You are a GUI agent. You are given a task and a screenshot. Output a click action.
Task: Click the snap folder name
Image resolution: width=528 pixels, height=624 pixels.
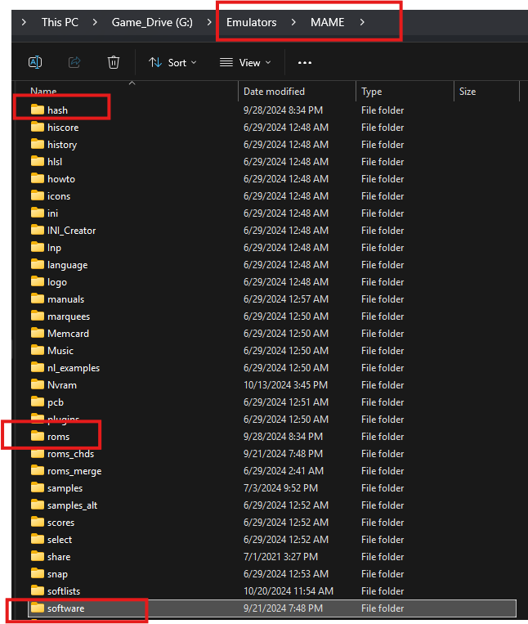pyautogui.click(x=58, y=574)
